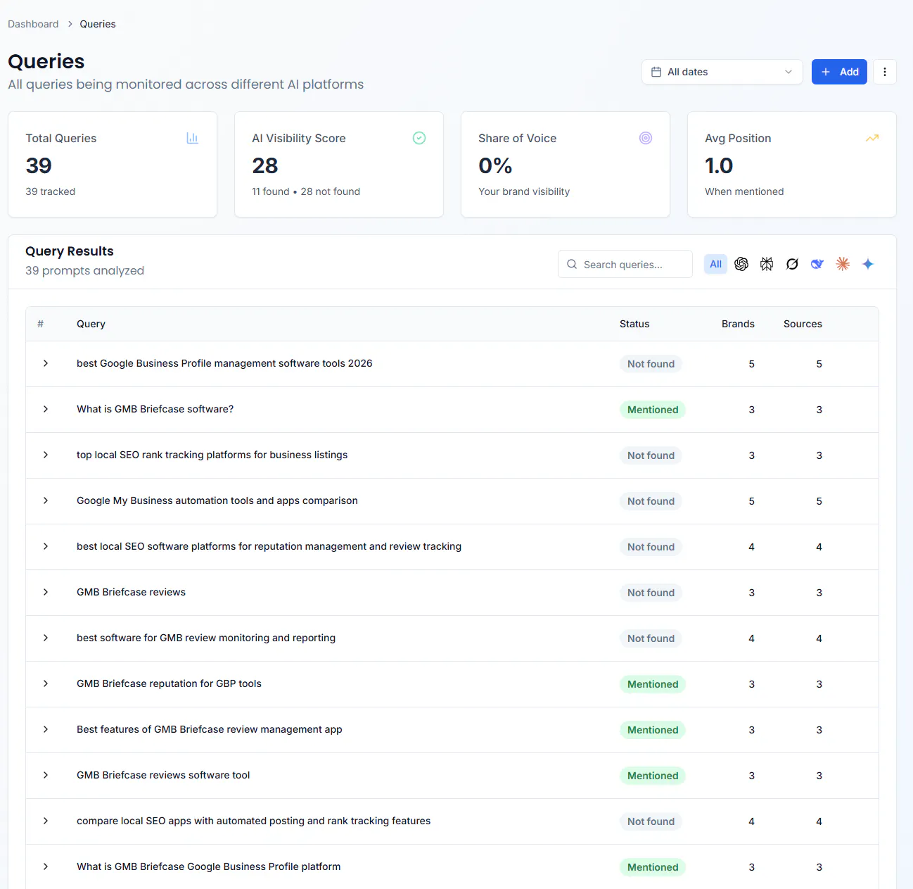This screenshot has width=913, height=889.
Task: Select query 'compare local SEO apps with automated posting'
Action: (x=253, y=821)
